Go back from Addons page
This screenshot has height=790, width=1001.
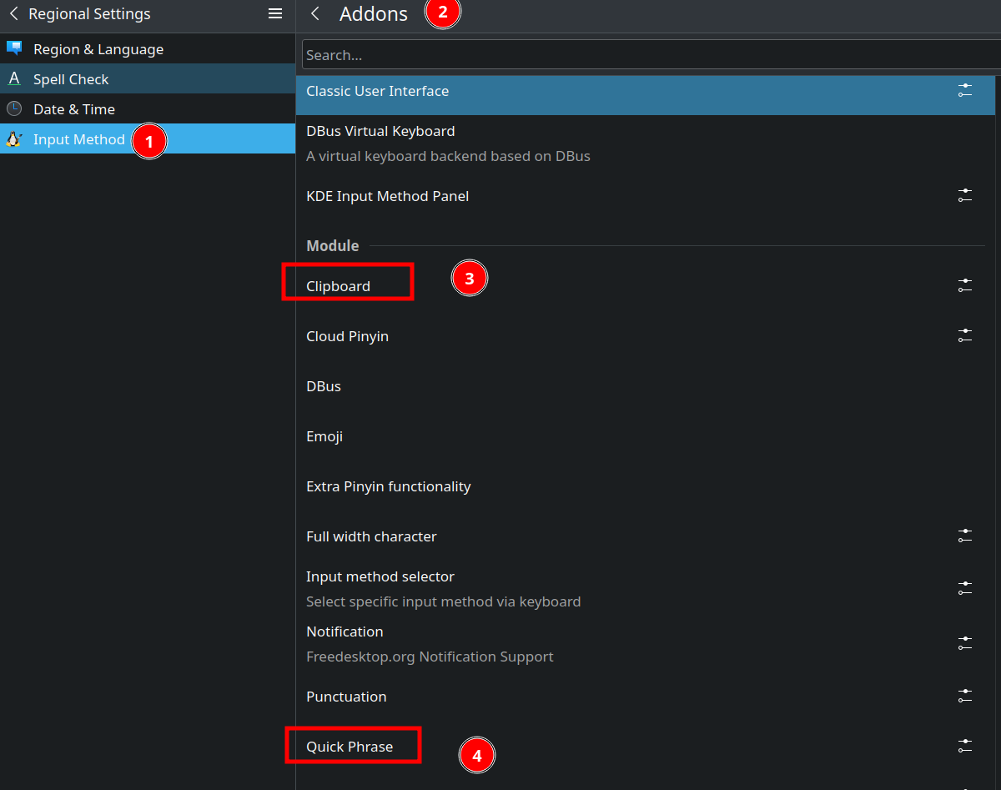(315, 14)
